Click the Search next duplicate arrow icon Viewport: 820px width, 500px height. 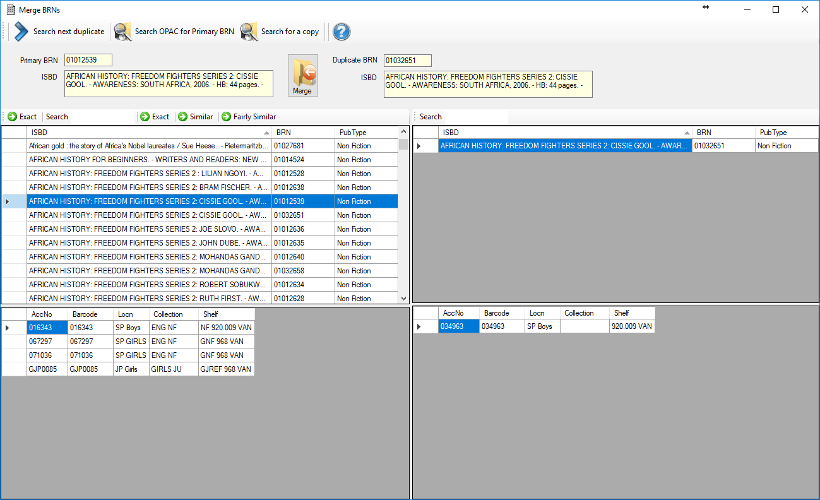tap(21, 32)
